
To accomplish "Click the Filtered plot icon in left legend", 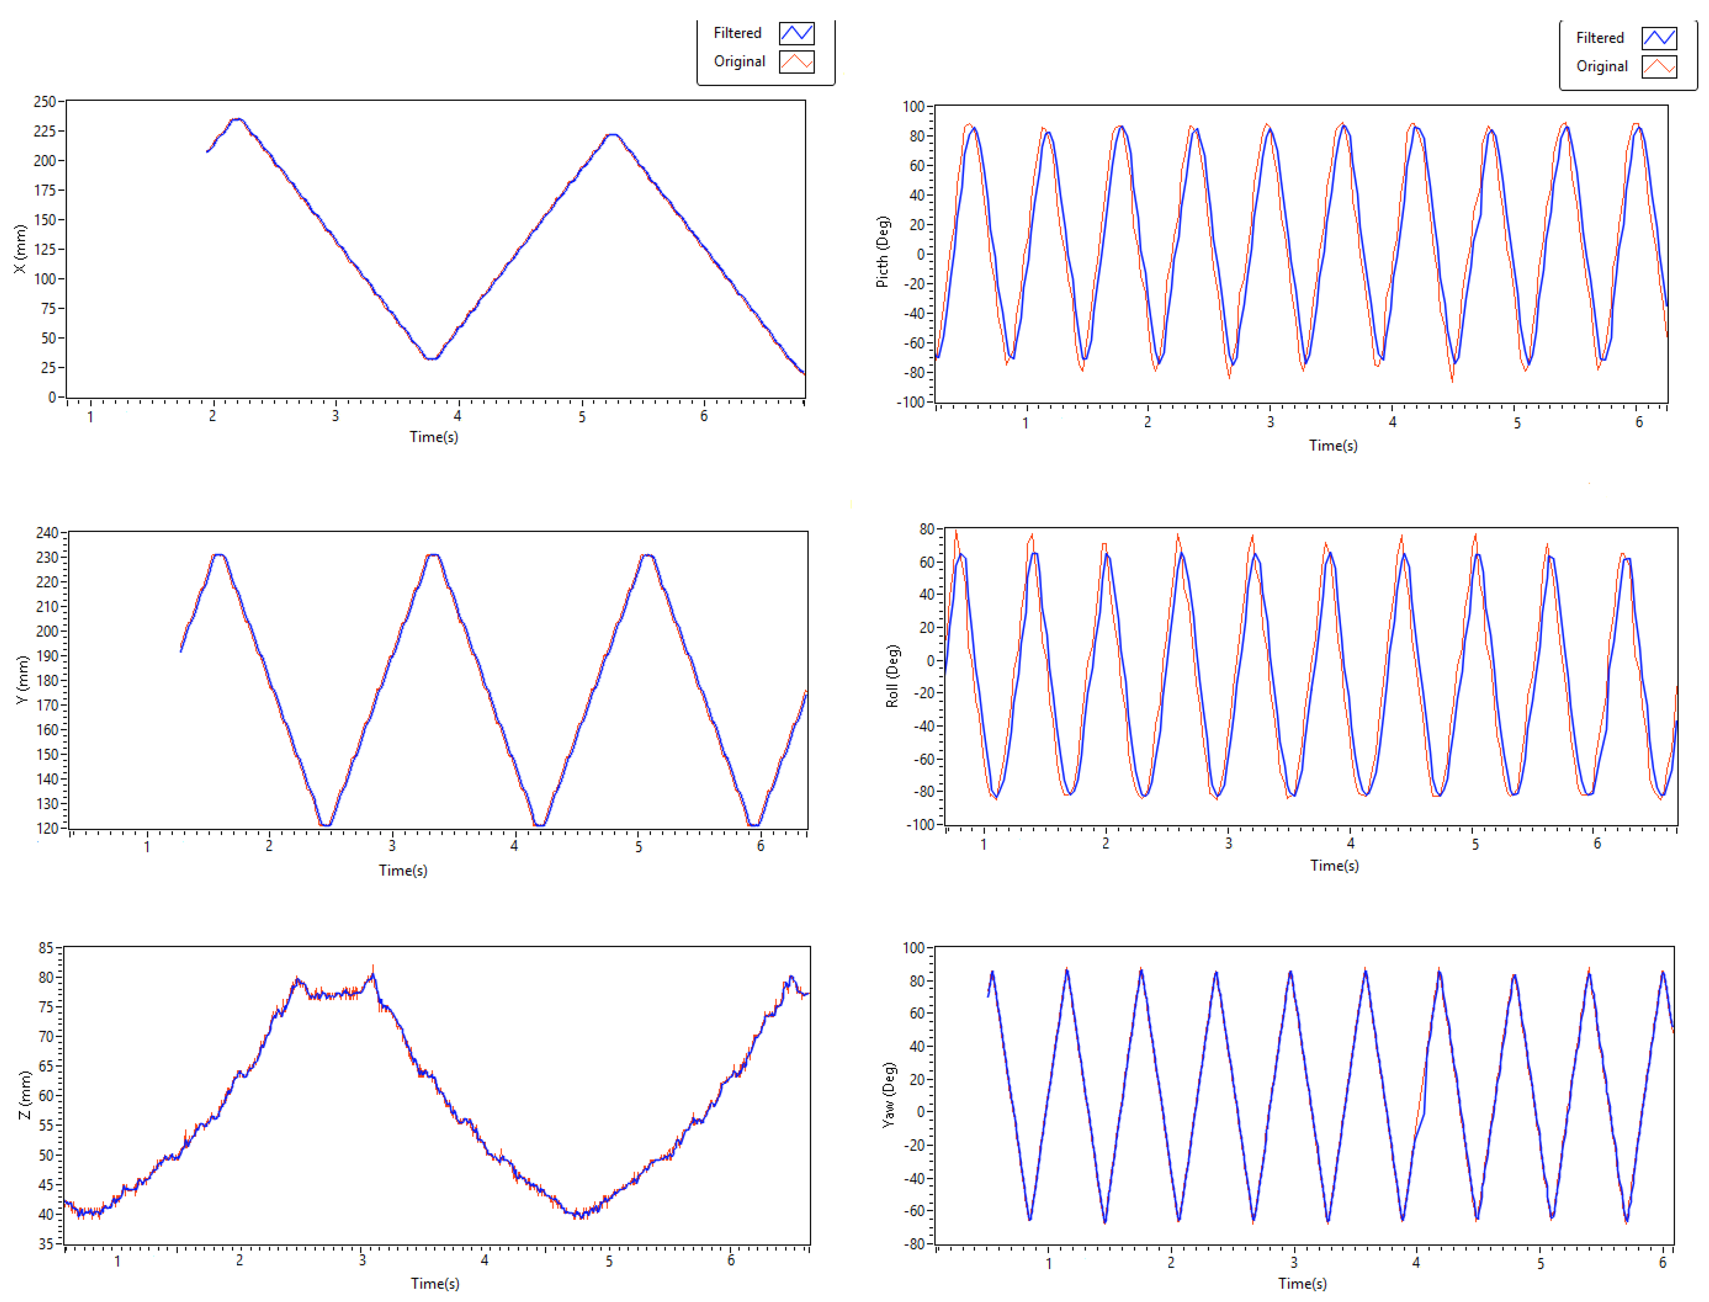I will [796, 33].
